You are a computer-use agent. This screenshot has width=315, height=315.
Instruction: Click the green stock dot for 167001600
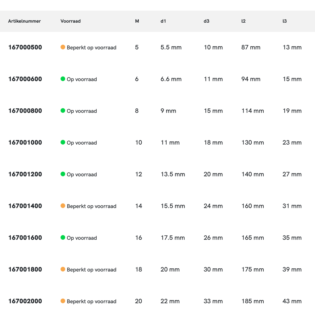click(63, 238)
